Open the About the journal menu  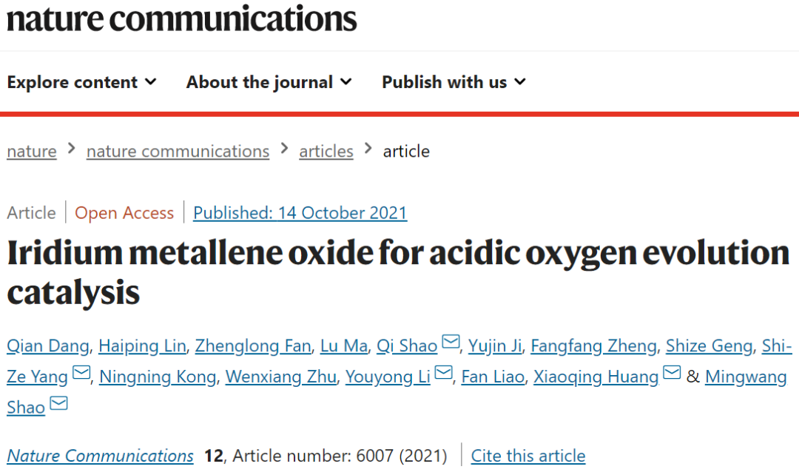(x=269, y=82)
